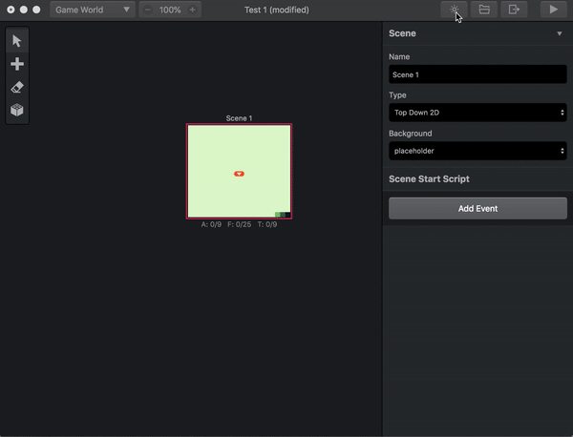573x437 pixels.
Task: Toggle the sun brightness theme icon
Action: click(454, 10)
